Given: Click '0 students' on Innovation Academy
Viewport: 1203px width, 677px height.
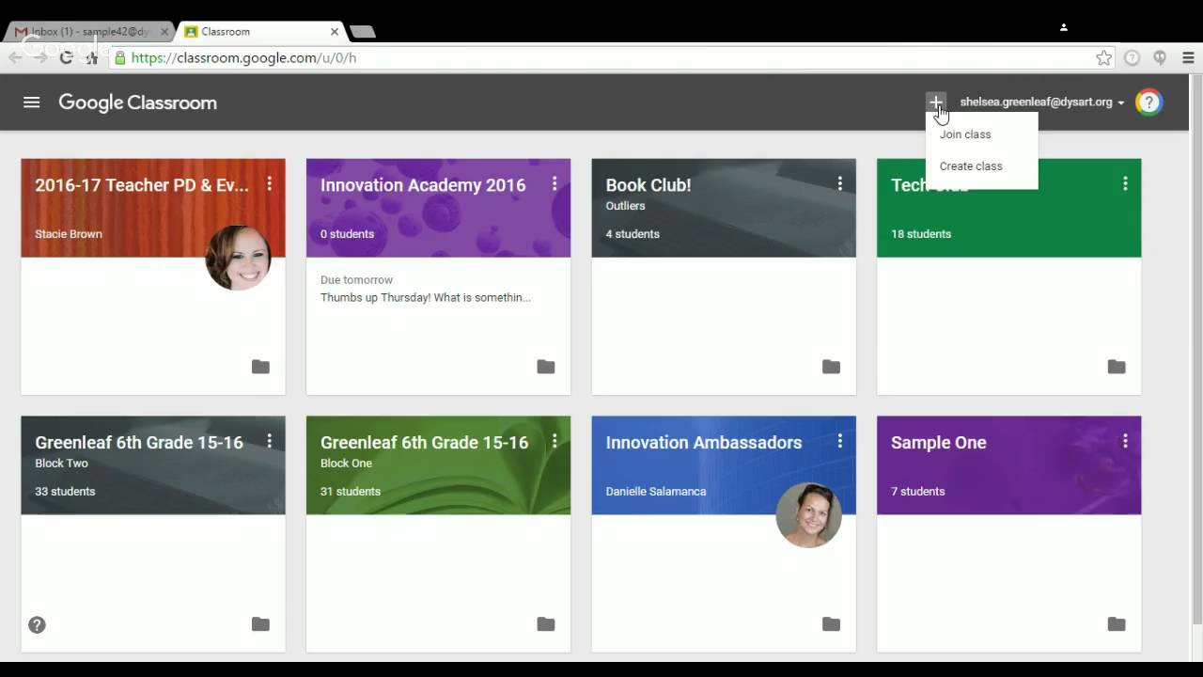Looking at the screenshot, I should (347, 234).
